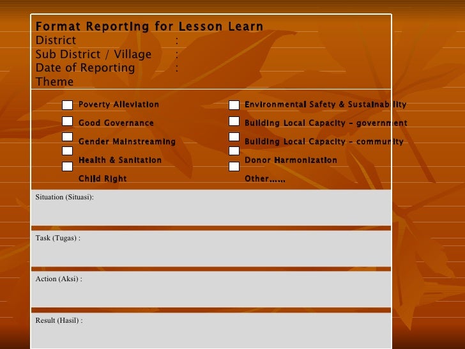Screen dimensions: 465x349
Task: Tick the Poverty Alleviation checkbox
Action: (67, 105)
